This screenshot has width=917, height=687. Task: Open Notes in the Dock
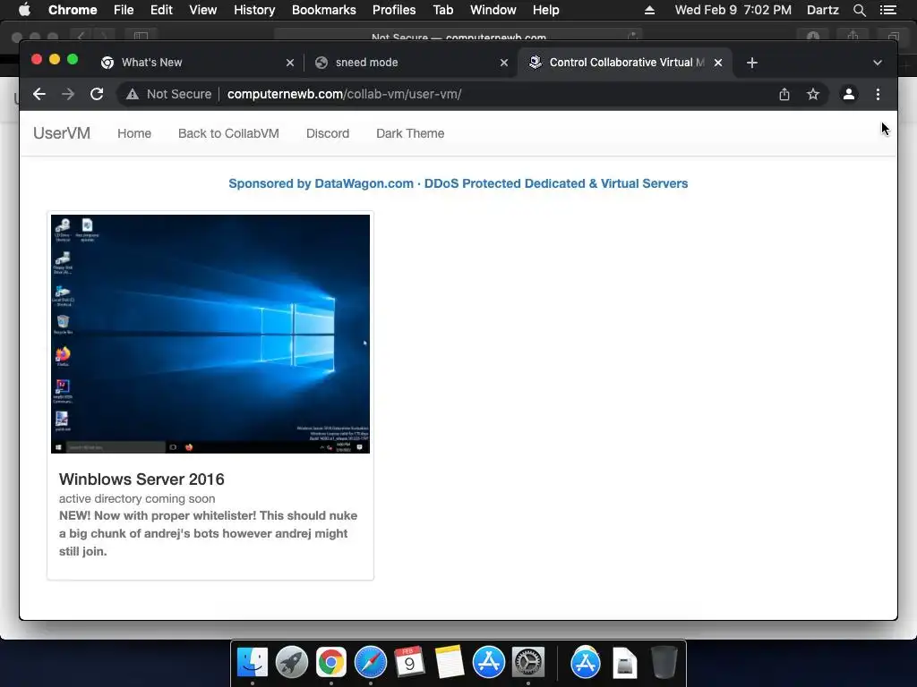pos(450,663)
